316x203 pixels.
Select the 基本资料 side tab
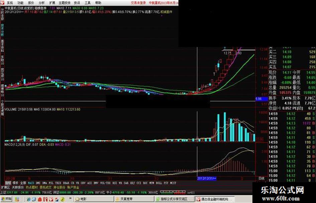point(2,46)
